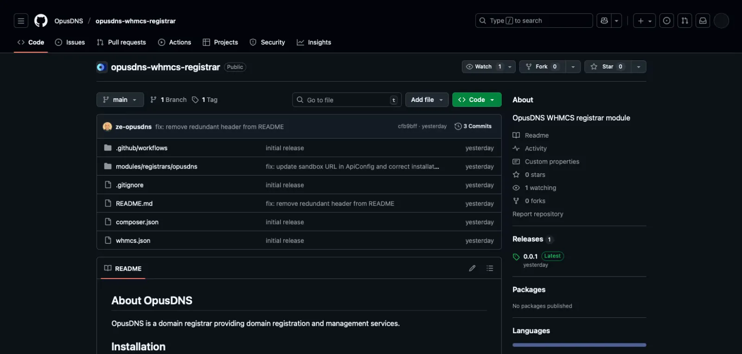Open the Readme link in About
This screenshot has height=354, width=742.
click(x=531, y=135)
